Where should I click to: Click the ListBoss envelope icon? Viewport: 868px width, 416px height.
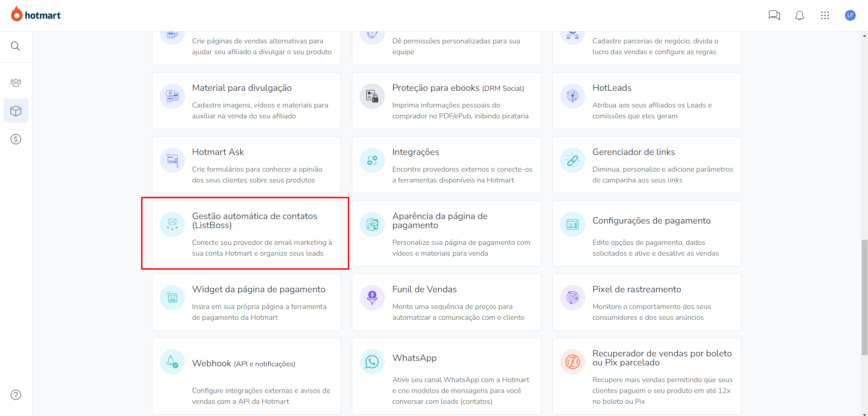(172, 224)
